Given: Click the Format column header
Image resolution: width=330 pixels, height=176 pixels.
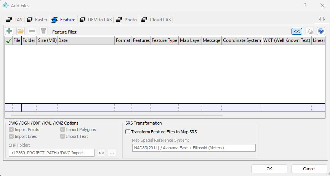Looking at the screenshot, I should 123,41.
